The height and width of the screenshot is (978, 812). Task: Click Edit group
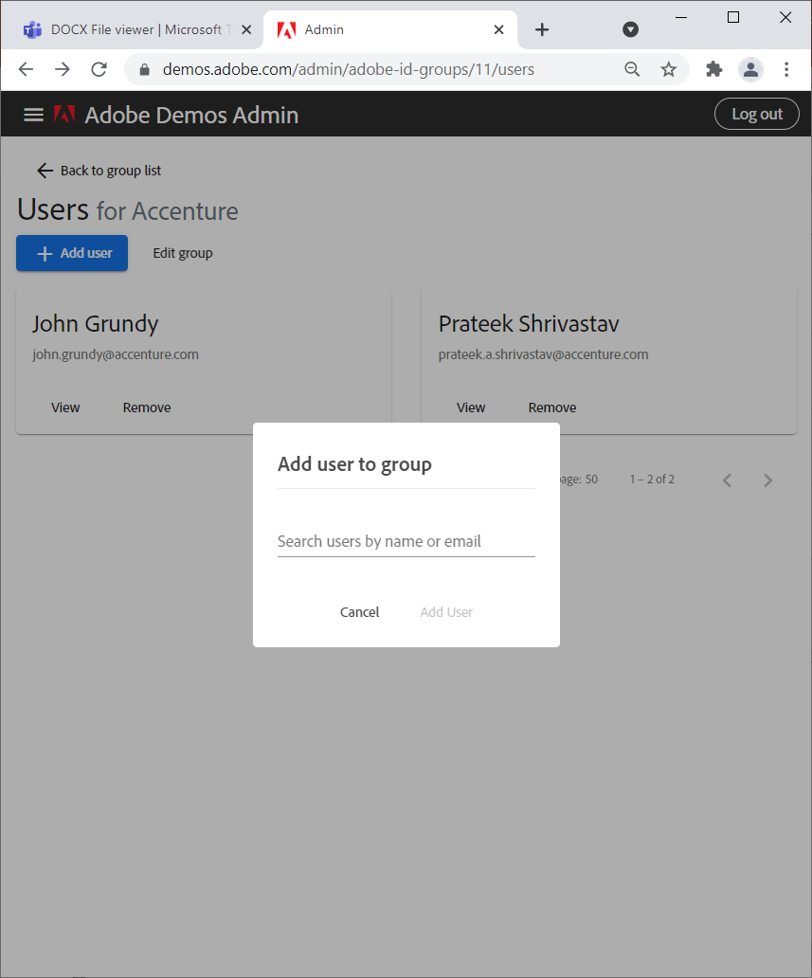183,253
